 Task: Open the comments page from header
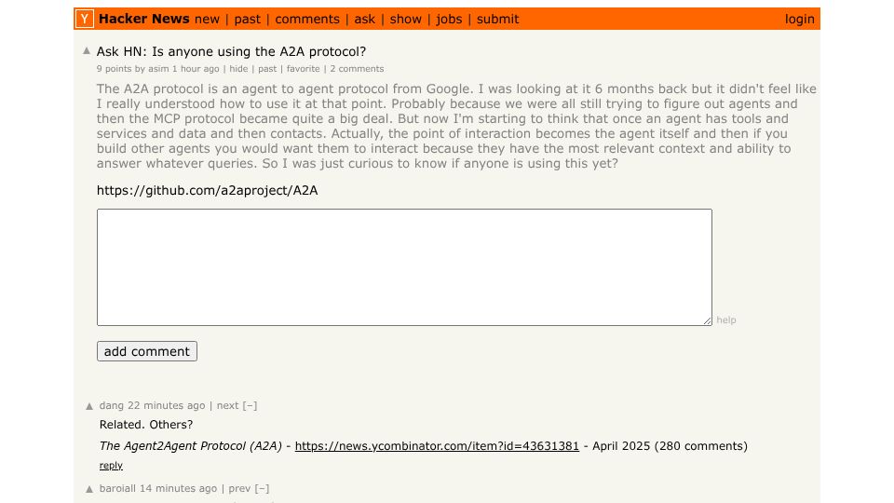[x=307, y=20]
